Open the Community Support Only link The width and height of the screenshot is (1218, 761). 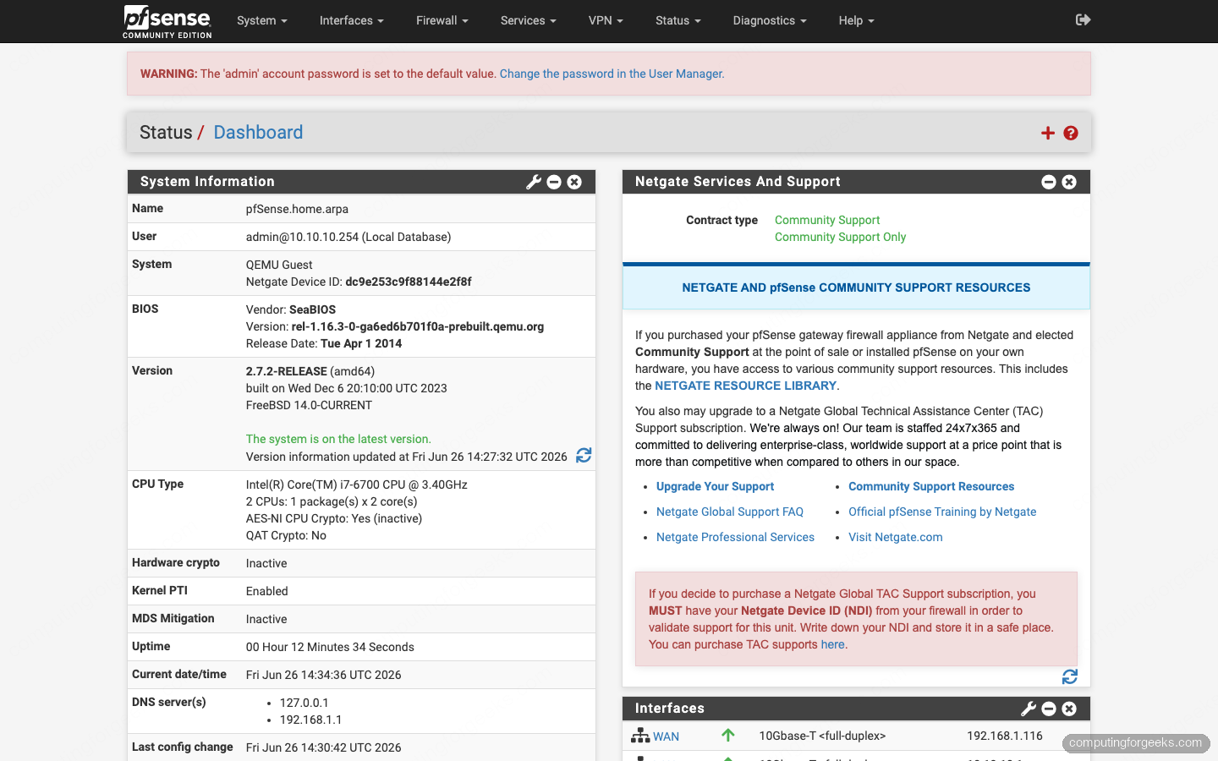[x=840, y=237]
